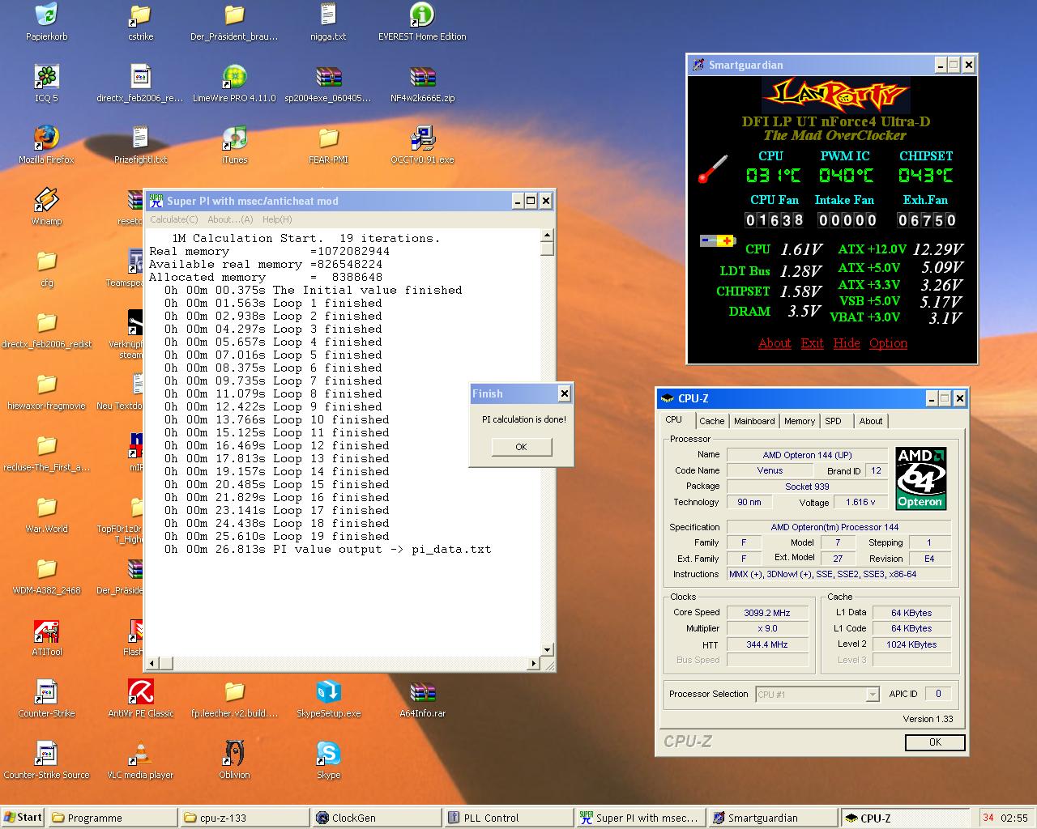This screenshot has width=1037, height=829.
Task: Expand the Processor Selection dropdown in CPU-Z
Action: point(872,695)
